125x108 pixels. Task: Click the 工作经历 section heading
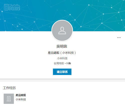[9, 88]
